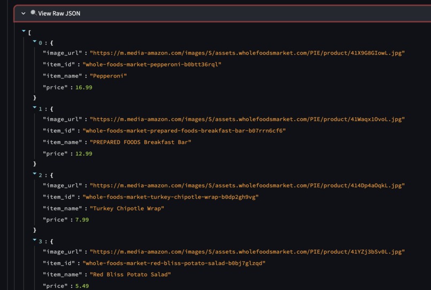This screenshot has height=290, width=431.
Task: Click the price value 12.99
Action: click(84, 153)
